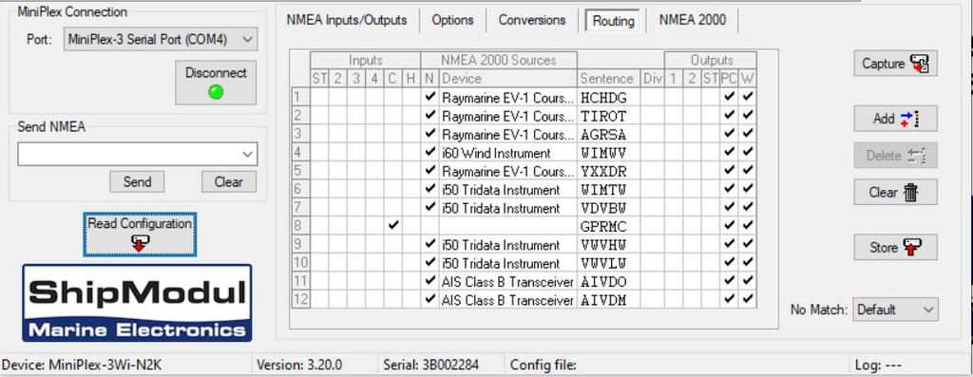This screenshot has height=377, width=973.
Task: Click the Store icon button
Action: 895,248
